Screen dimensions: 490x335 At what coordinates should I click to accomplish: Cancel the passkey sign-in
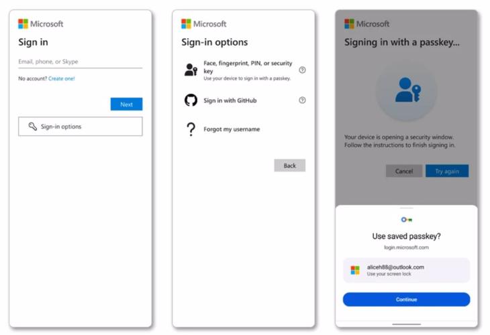(404, 171)
